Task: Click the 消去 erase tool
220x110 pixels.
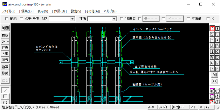Action: point(5,60)
